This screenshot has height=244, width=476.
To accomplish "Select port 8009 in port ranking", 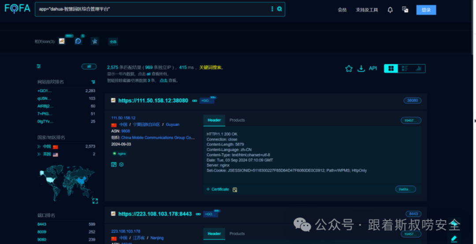I will [x=66, y=232].
